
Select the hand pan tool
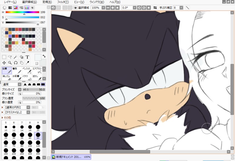coord(21,63)
